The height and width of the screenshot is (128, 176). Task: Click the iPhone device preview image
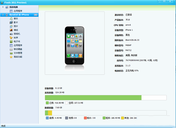coord(74,42)
